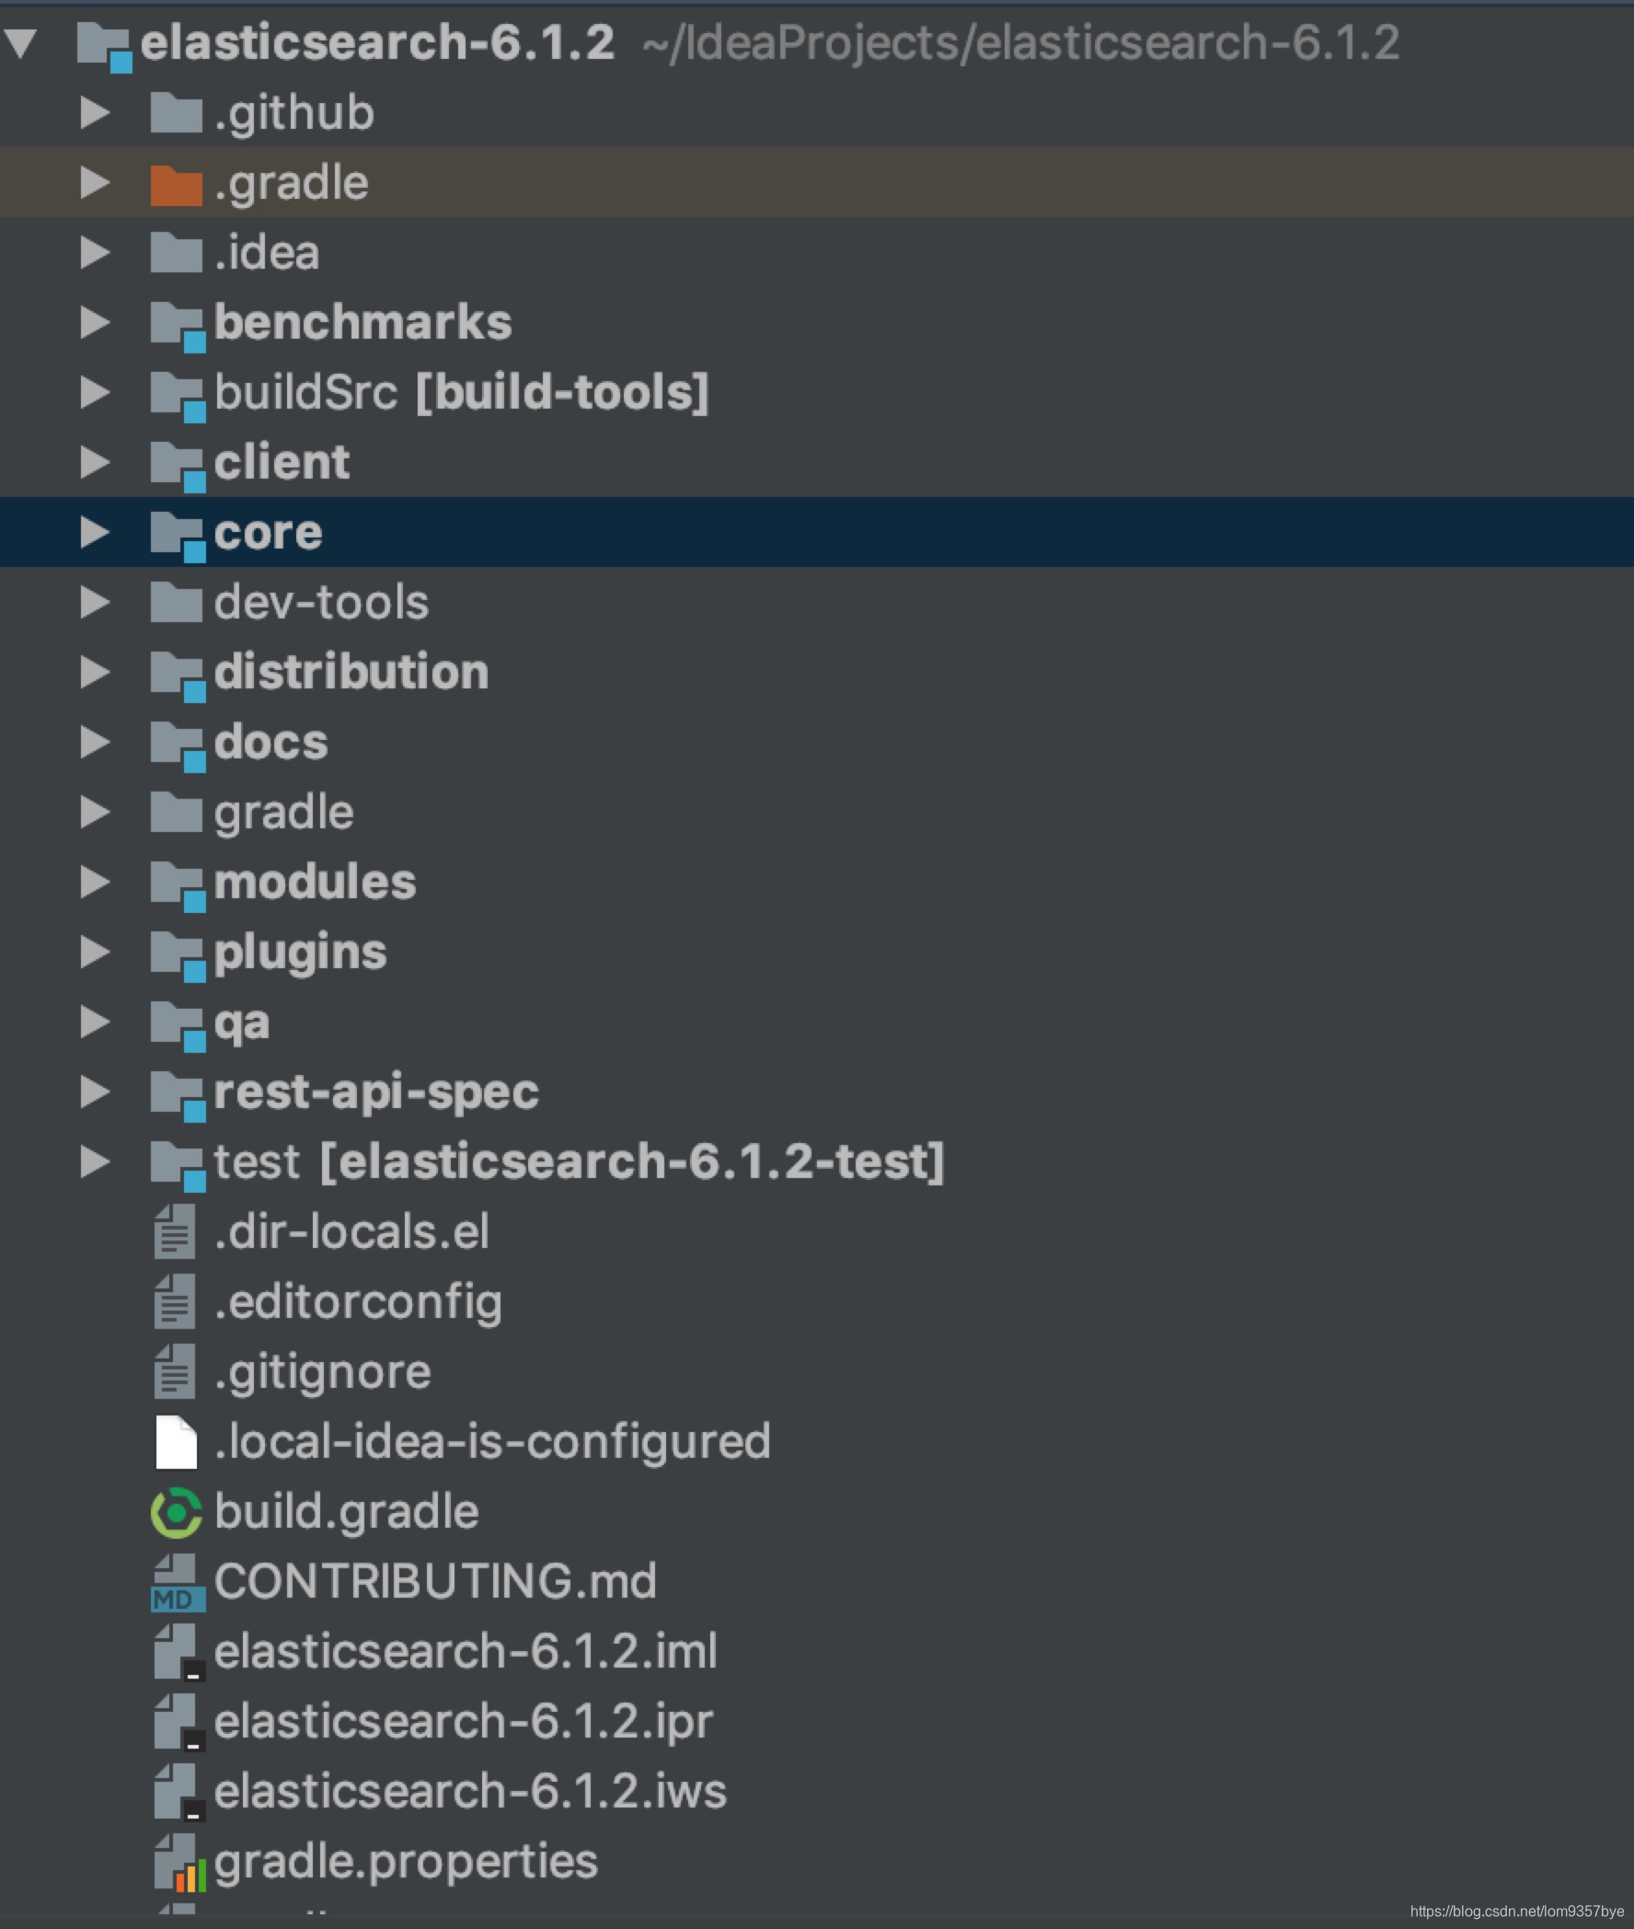Select the .gradle folder name

(x=291, y=183)
